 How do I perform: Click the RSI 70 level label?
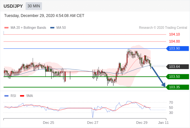coord(171,102)
